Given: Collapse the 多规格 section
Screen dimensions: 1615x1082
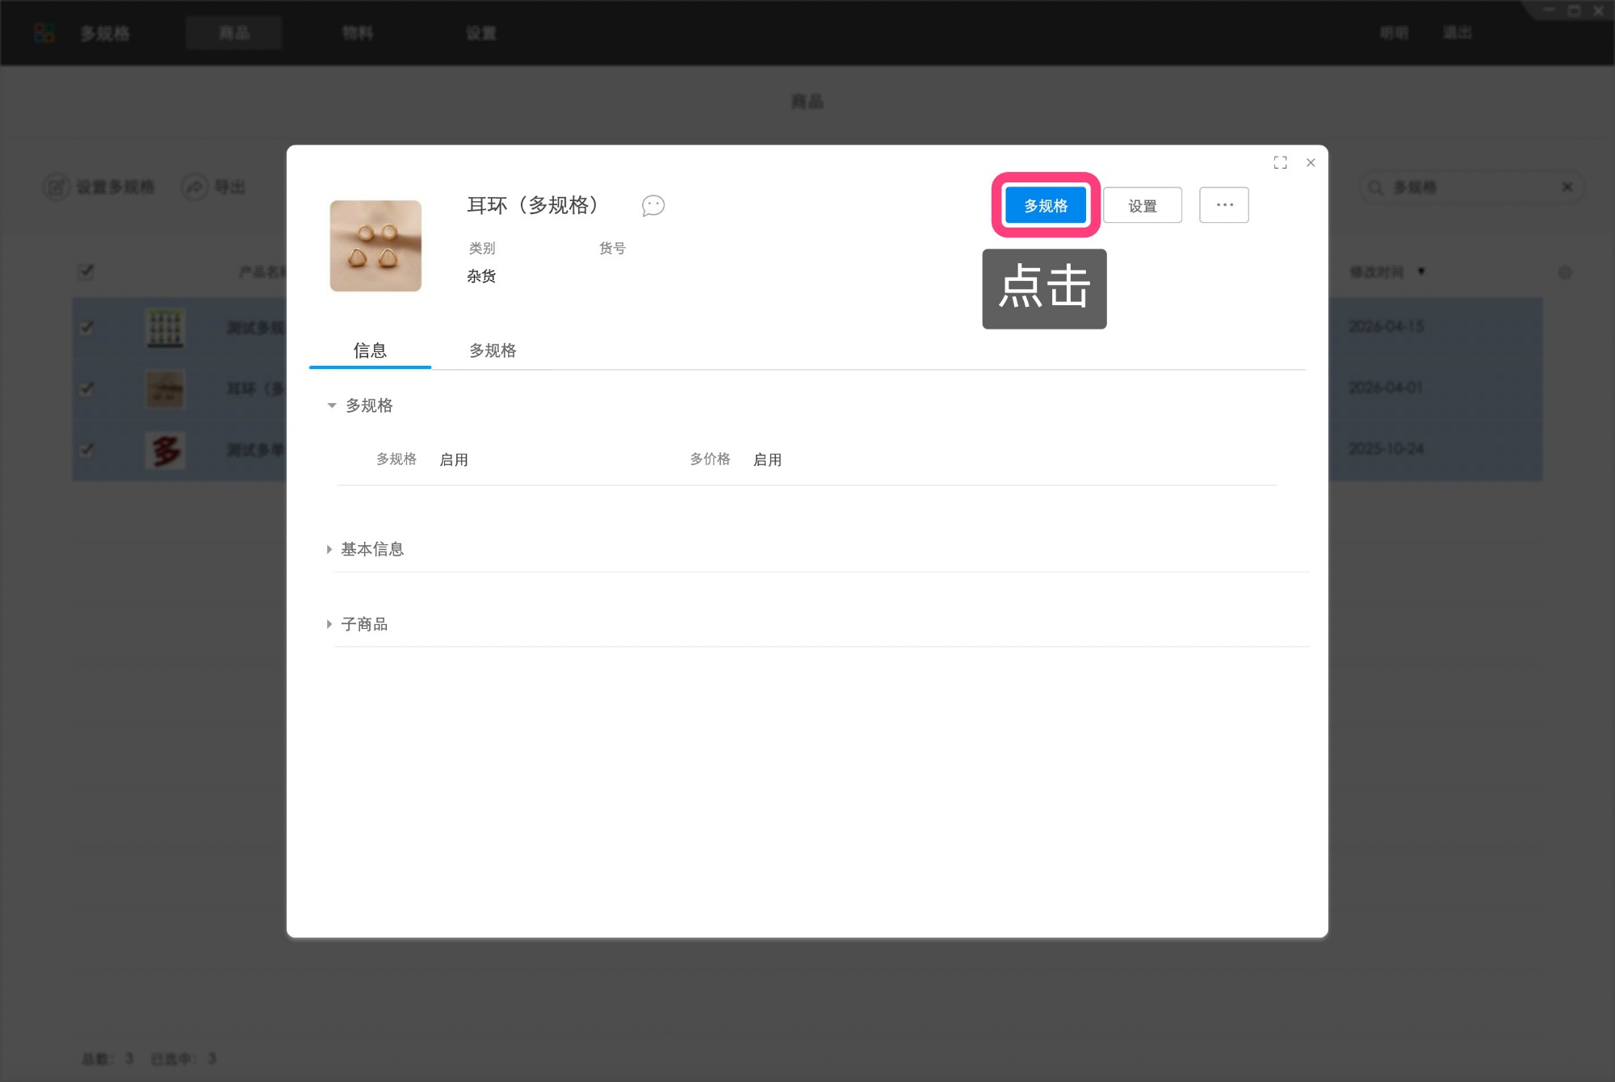Looking at the screenshot, I should click(331, 405).
